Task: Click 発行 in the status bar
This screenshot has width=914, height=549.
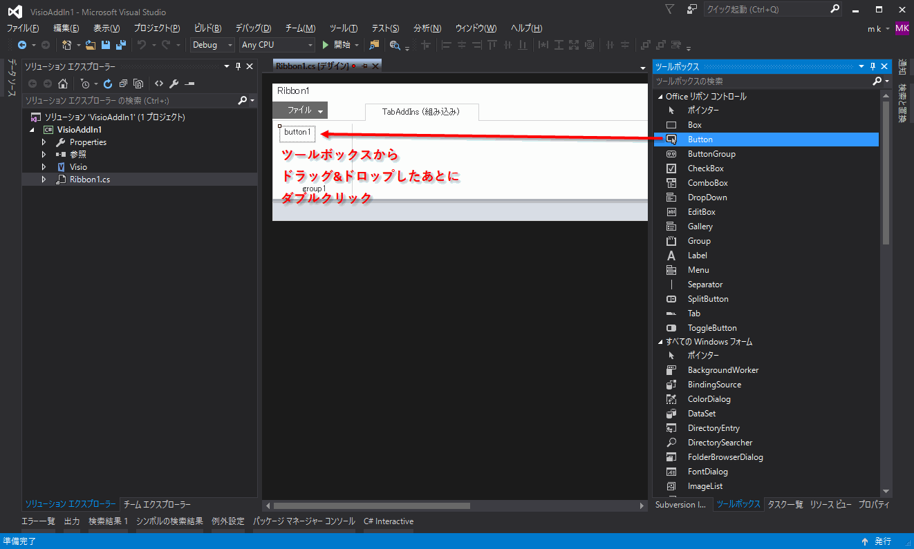Action: point(883,541)
